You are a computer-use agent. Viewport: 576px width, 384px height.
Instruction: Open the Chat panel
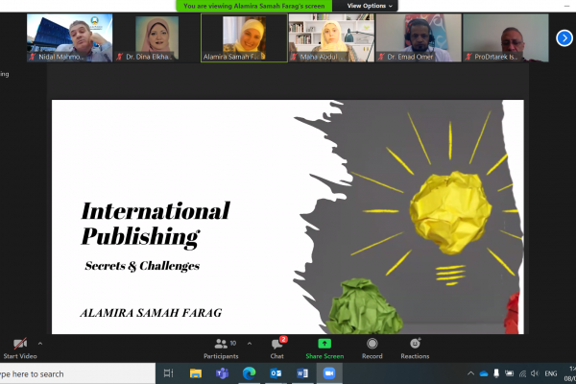[276, 348]
